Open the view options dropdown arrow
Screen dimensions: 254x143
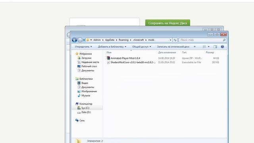(x=209, y=47)
